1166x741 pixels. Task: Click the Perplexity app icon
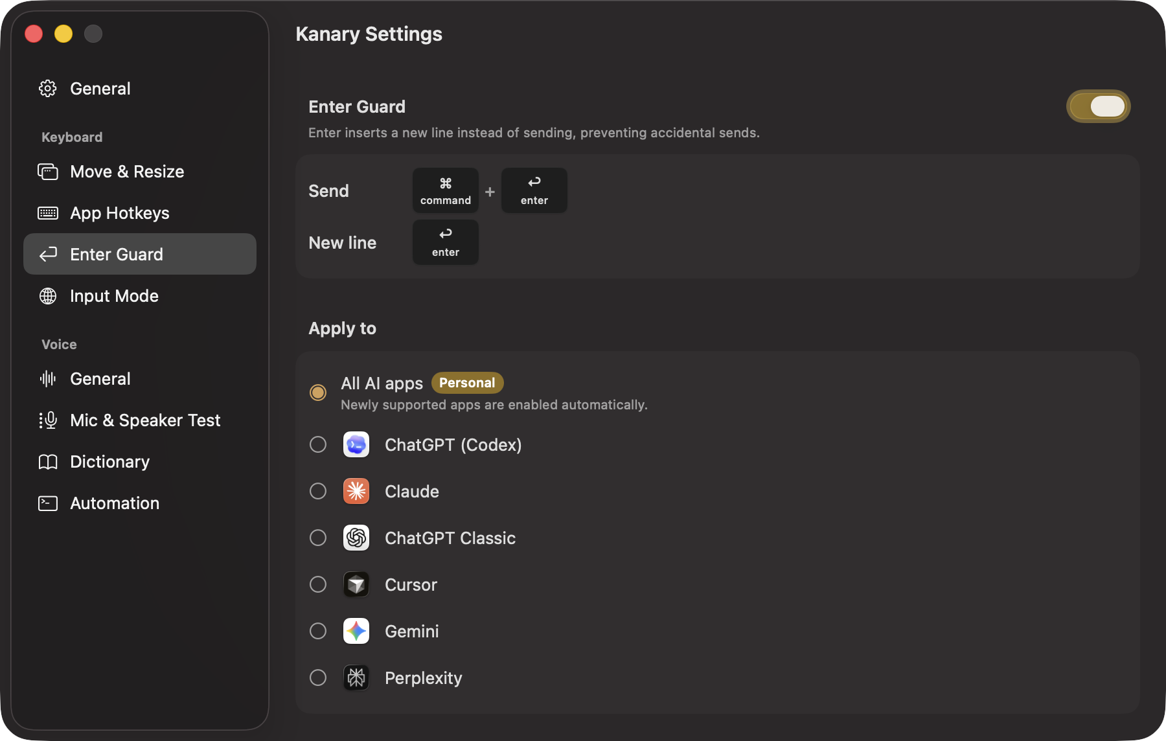point(356,678)
